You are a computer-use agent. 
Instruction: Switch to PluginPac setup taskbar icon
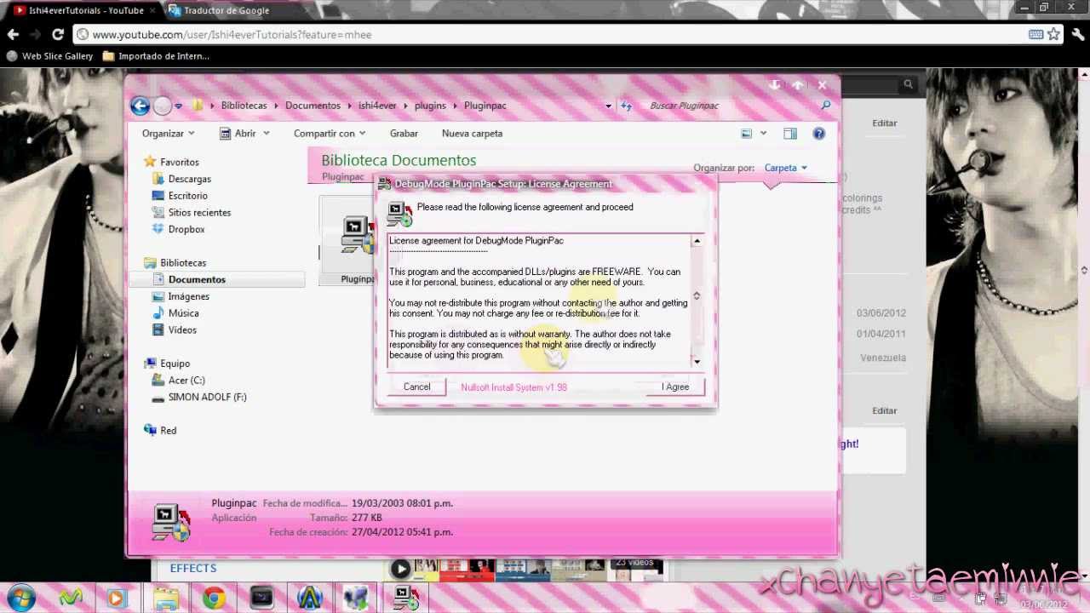405,599
